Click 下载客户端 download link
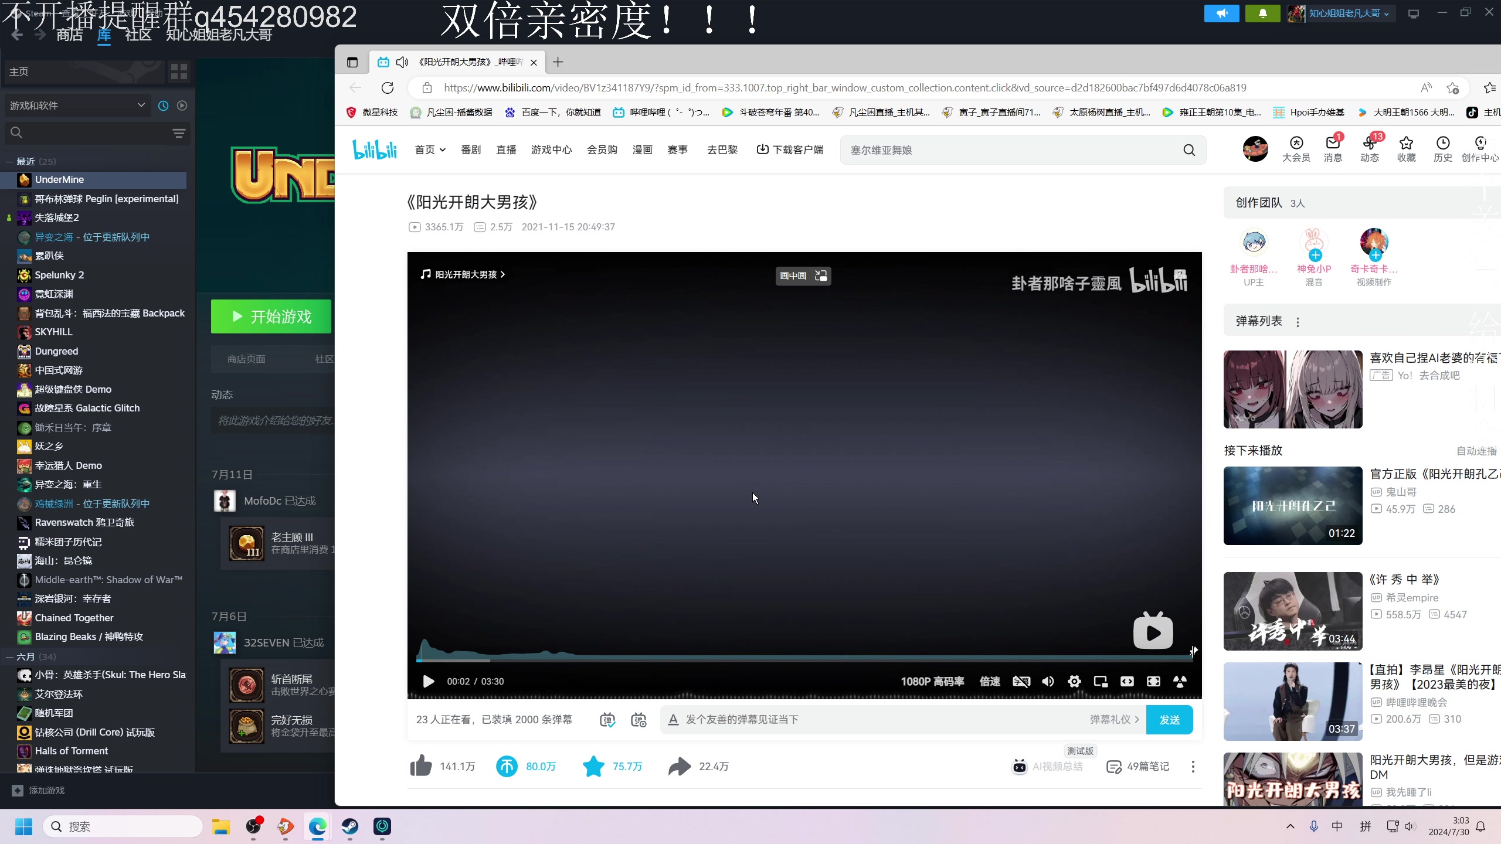 (790, 149)
